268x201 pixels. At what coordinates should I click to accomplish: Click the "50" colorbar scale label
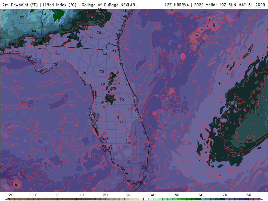pos(177,195)
